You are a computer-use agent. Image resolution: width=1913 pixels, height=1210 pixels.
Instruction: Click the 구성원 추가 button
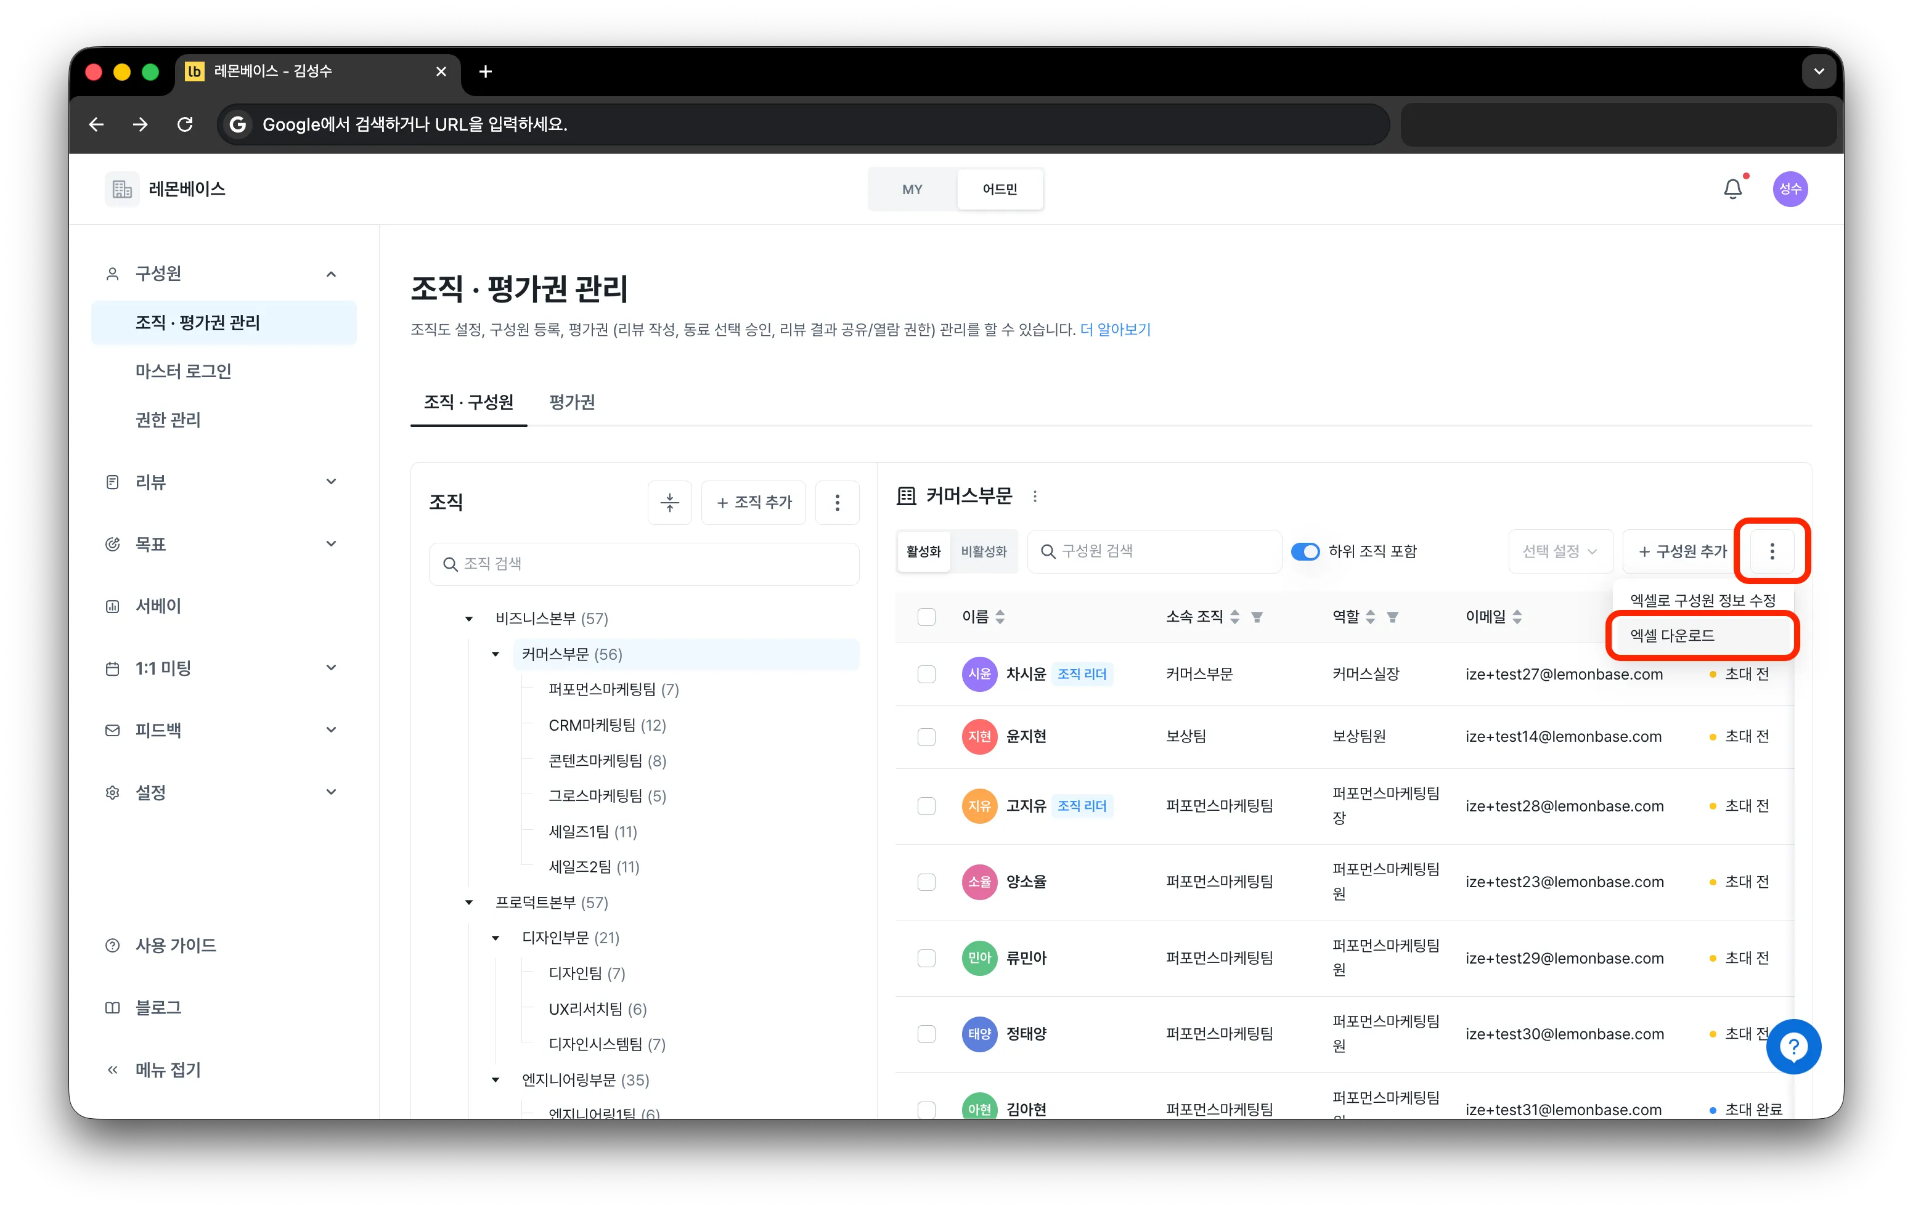[1682, 551]
